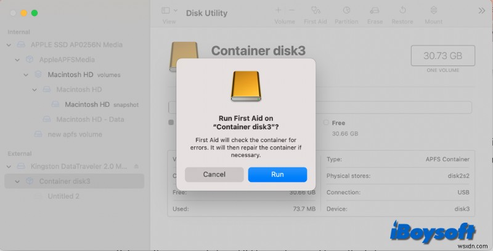Screen dimensions: 493x251
Task: Select the AppleAPFSMedia container icon
Action: coord(30,59)
